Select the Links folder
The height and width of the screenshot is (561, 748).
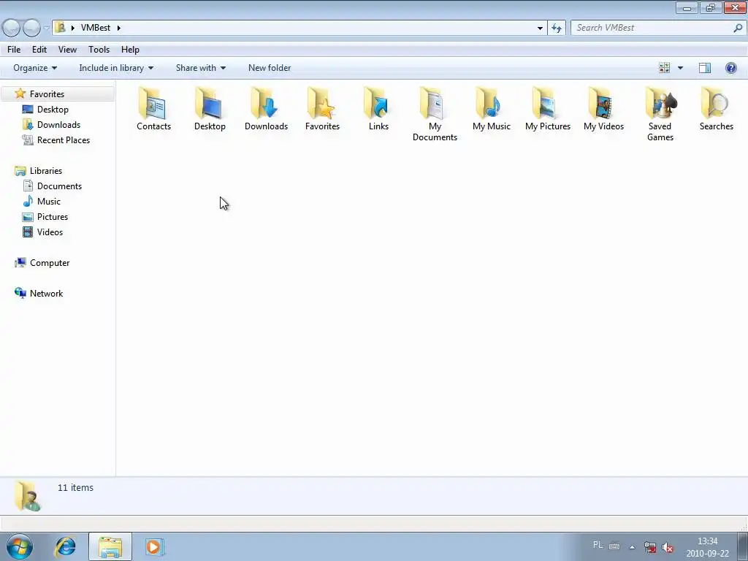coord(379,109)
